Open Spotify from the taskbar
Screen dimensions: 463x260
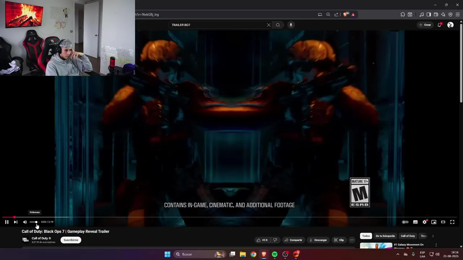(x=275, y=254)
